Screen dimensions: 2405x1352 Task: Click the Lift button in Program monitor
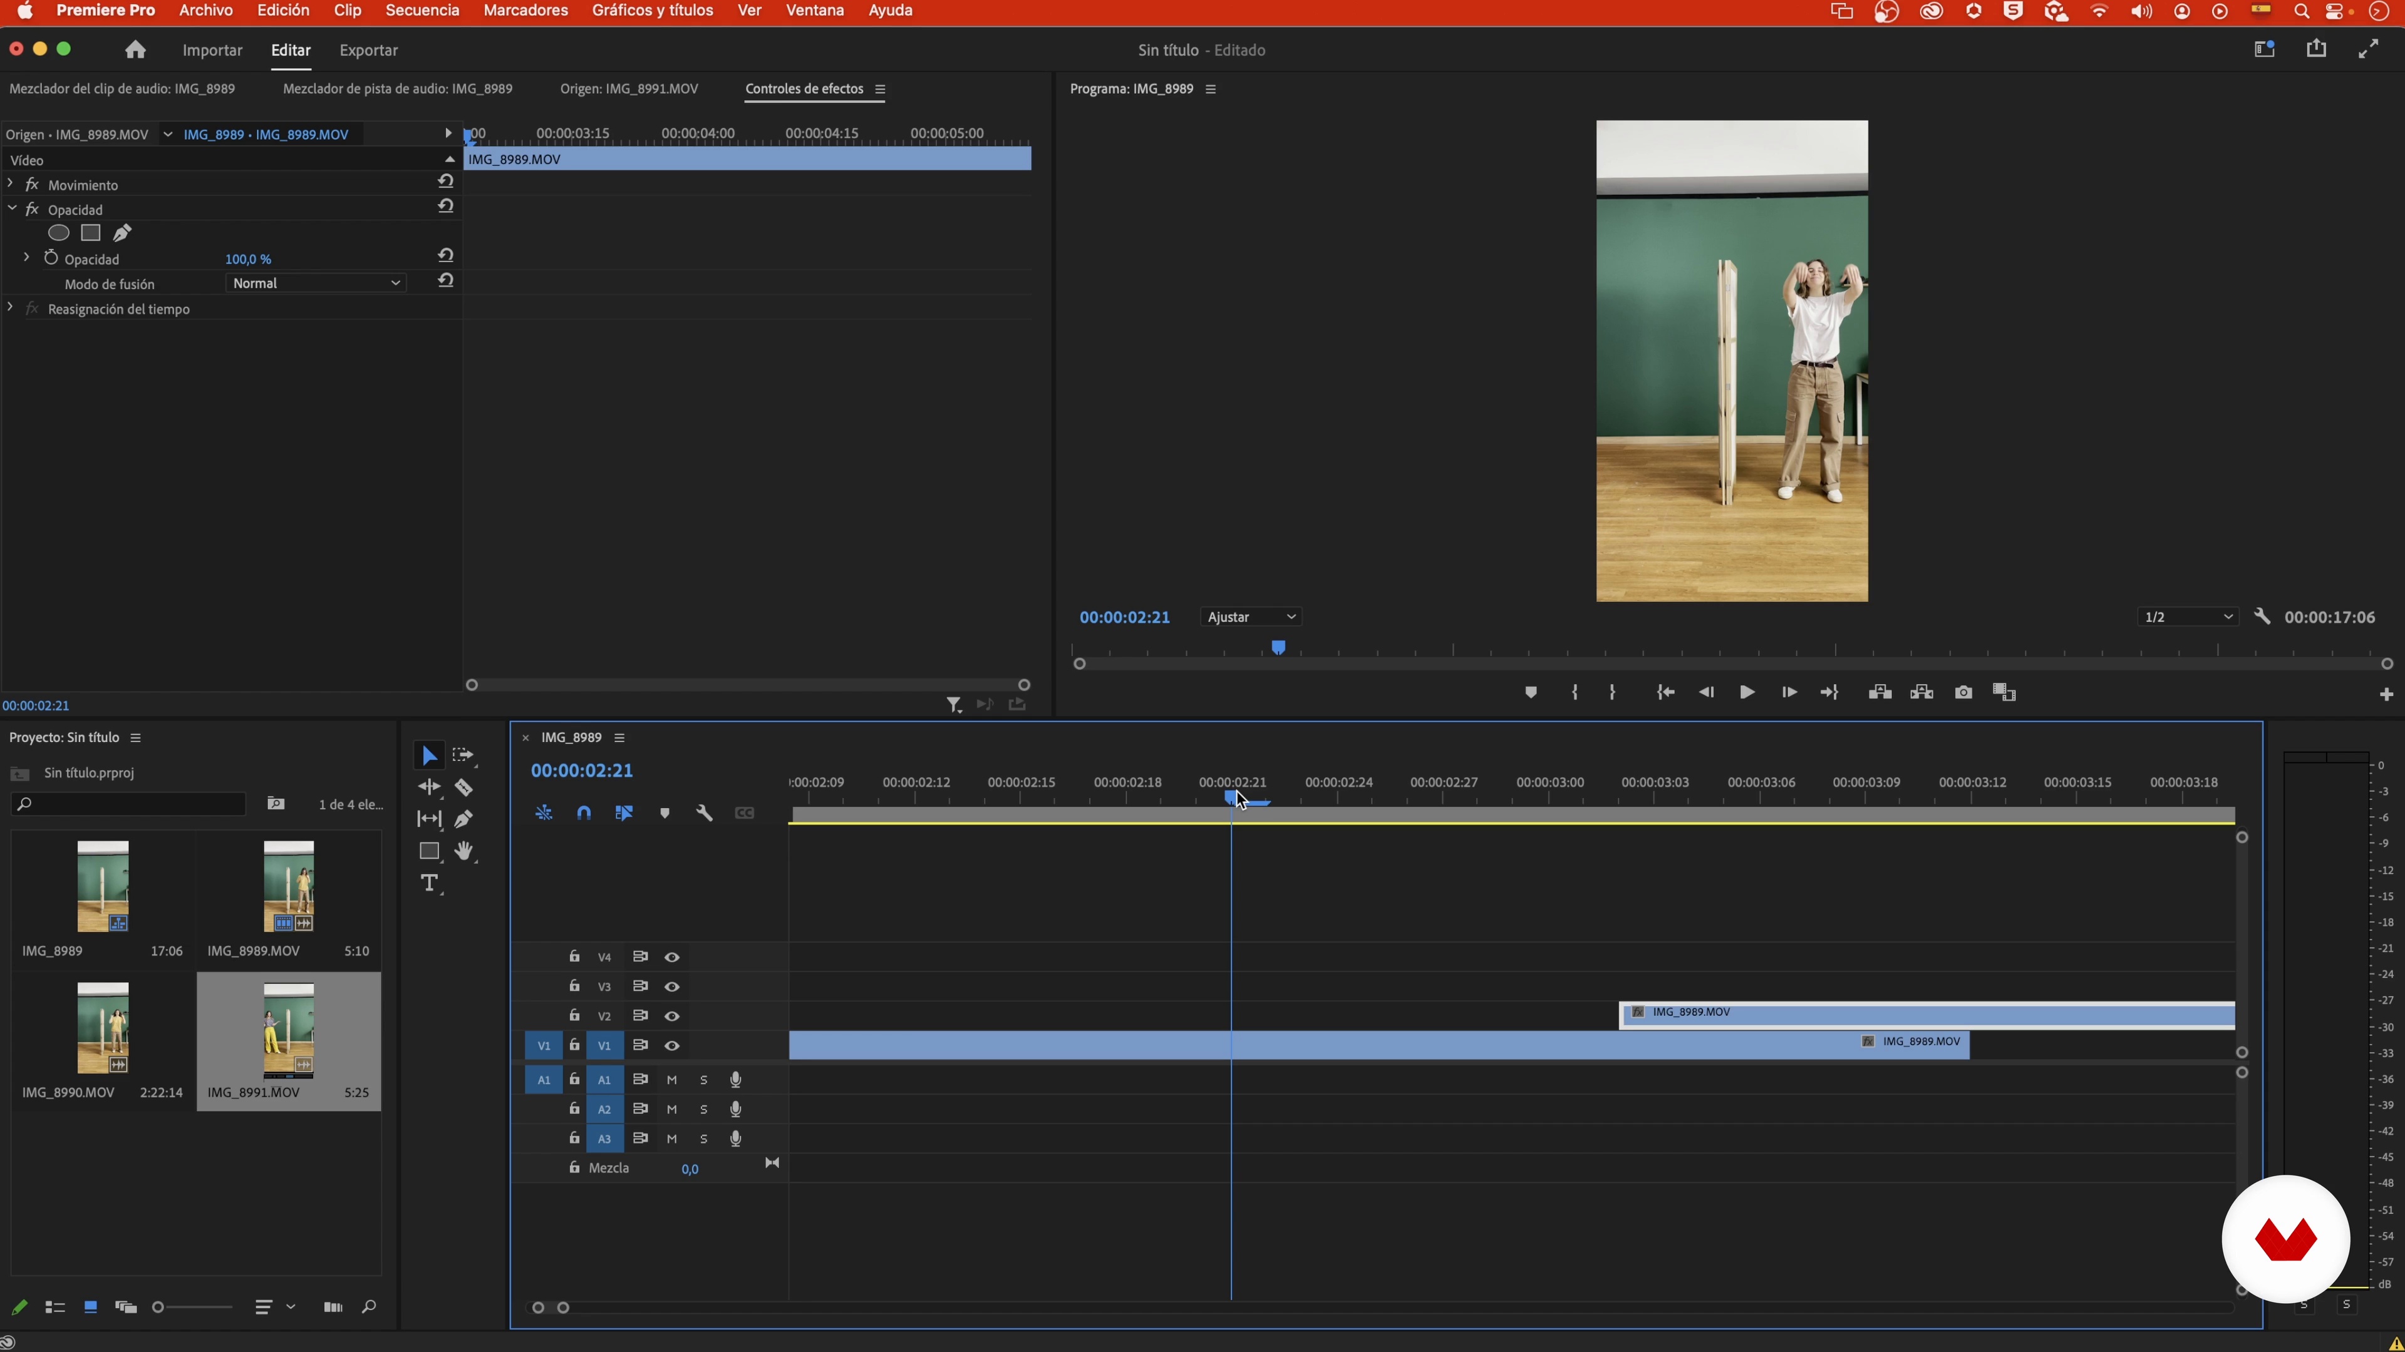[1880, 692]
